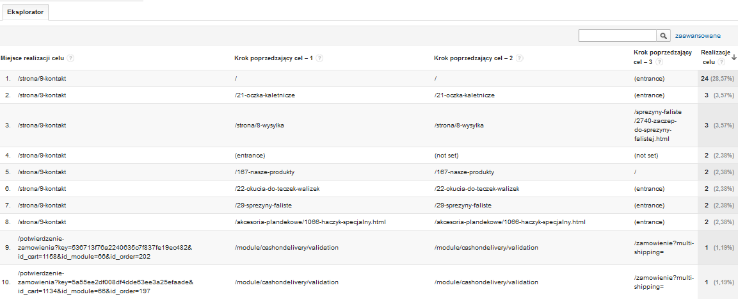This screenshot has width=738, height=299.
Task: Select /strona/8-wysylka in row 3 step 1
Action: (259, 125)
